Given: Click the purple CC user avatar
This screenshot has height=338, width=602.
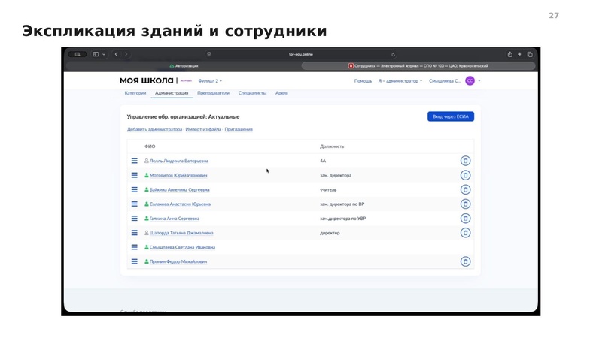Looking at the screenshot, I should pyautogui.click(x=470, y=81).
